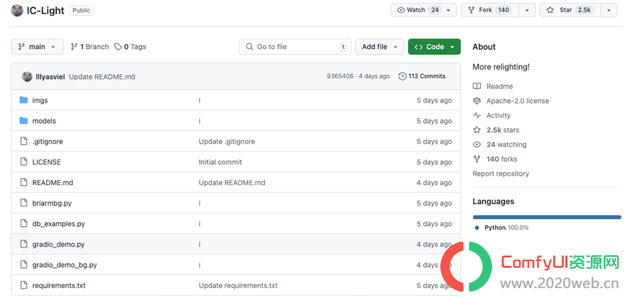The image size is (627, 298).
Task: Click the commit message 'i' for models
Action: 200,121
